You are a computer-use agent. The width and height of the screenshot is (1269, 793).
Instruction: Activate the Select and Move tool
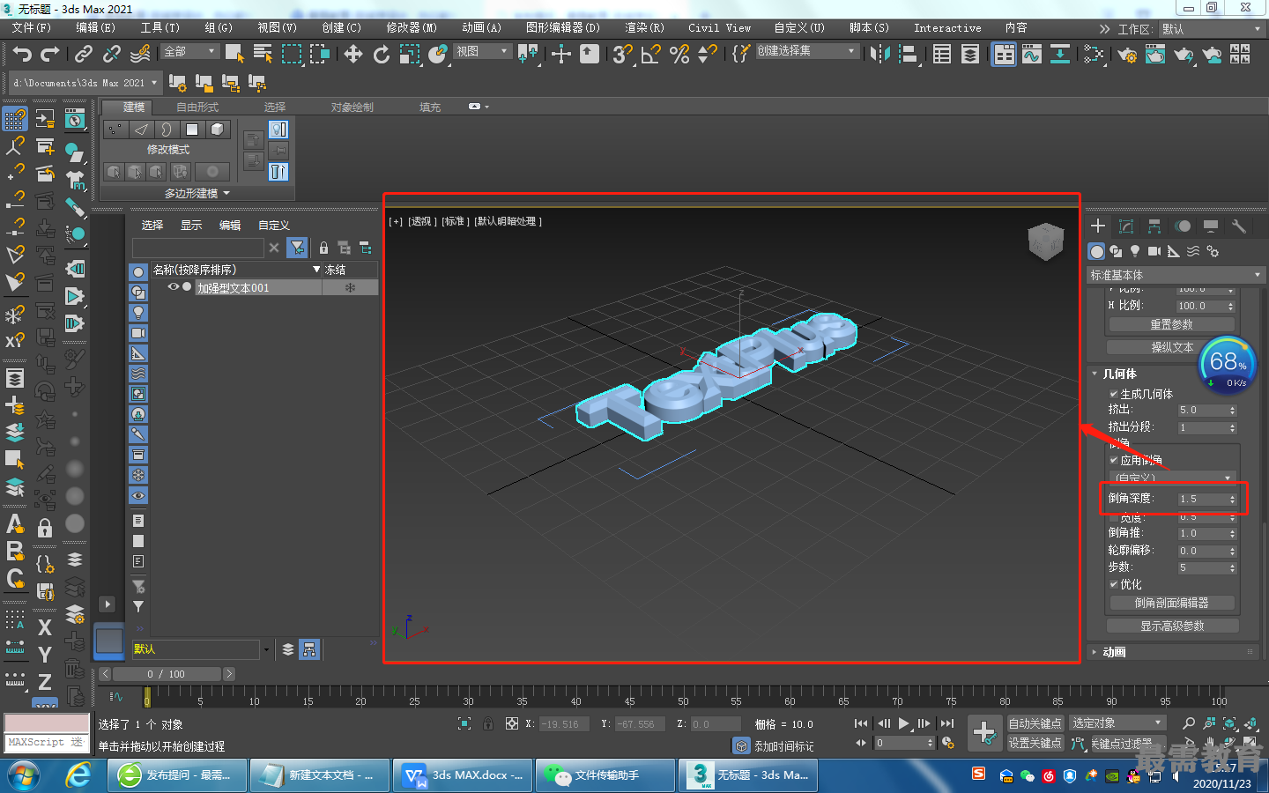click(353, 55)
